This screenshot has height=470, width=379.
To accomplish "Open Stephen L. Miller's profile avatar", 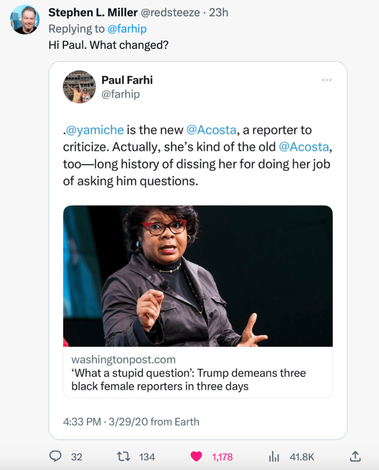I will [x=25, y=20].
